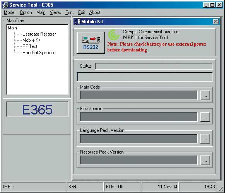The width and height of the screenshot is (248, 193).
Task: Open the Option menu
Action: (x=26, y=12)
